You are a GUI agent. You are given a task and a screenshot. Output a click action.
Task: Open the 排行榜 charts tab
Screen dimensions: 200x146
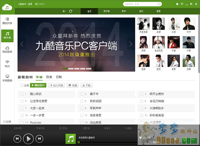[x=107, y=11]
